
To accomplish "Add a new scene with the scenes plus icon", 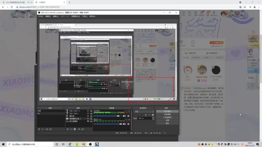I will coord(39,129).
